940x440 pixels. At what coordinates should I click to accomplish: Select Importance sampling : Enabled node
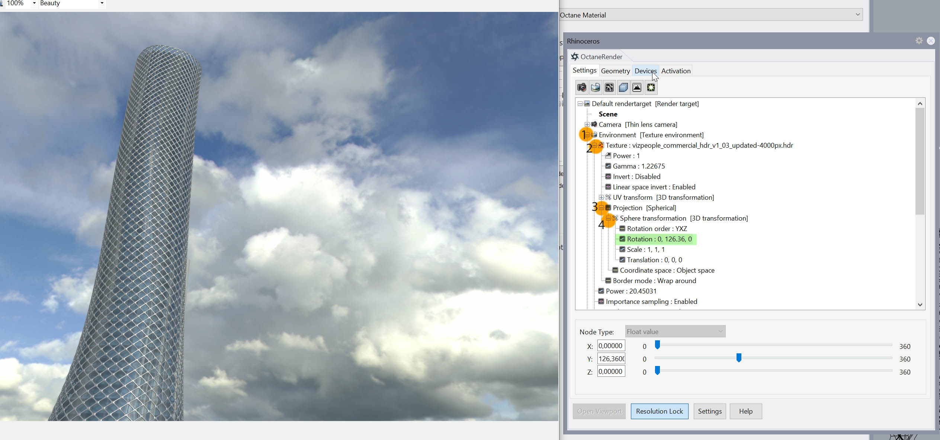651,302
